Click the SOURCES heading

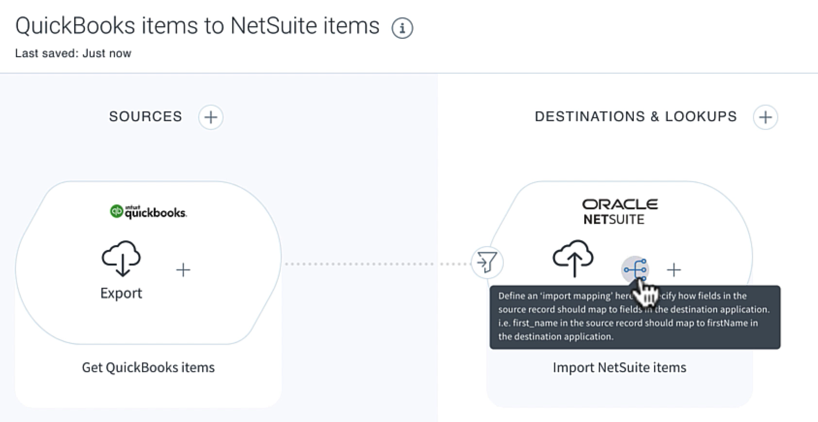coord(145,117)
